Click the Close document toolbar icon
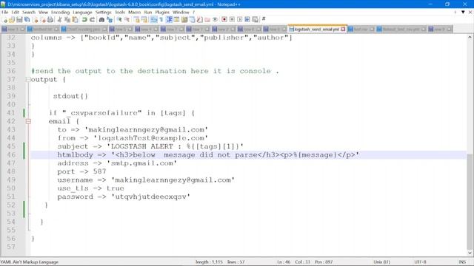Screen dimensions: 474x266 pyautogui.click(x=36, y=20)
